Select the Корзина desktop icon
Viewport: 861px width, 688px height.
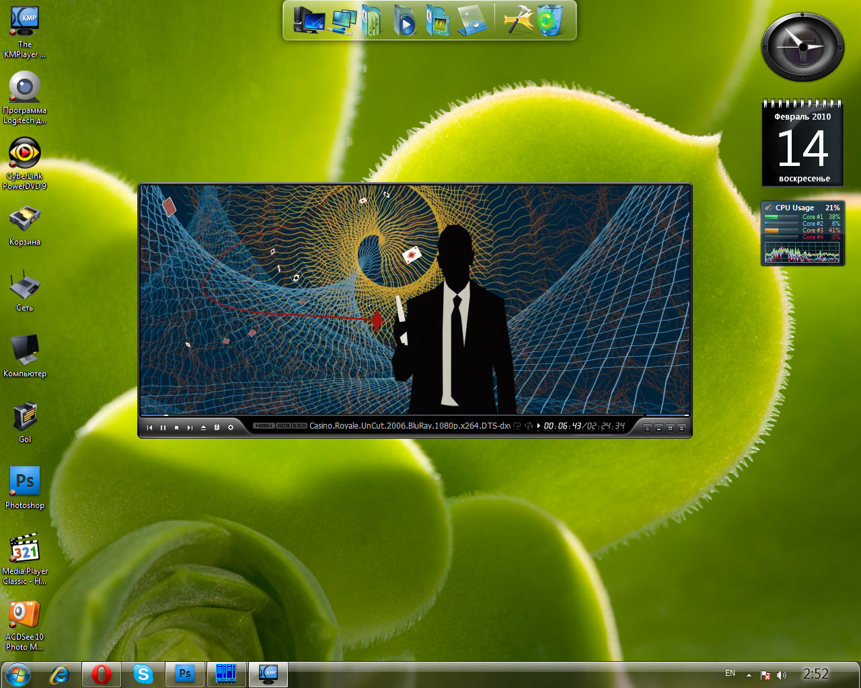click(x=25, y=226)
